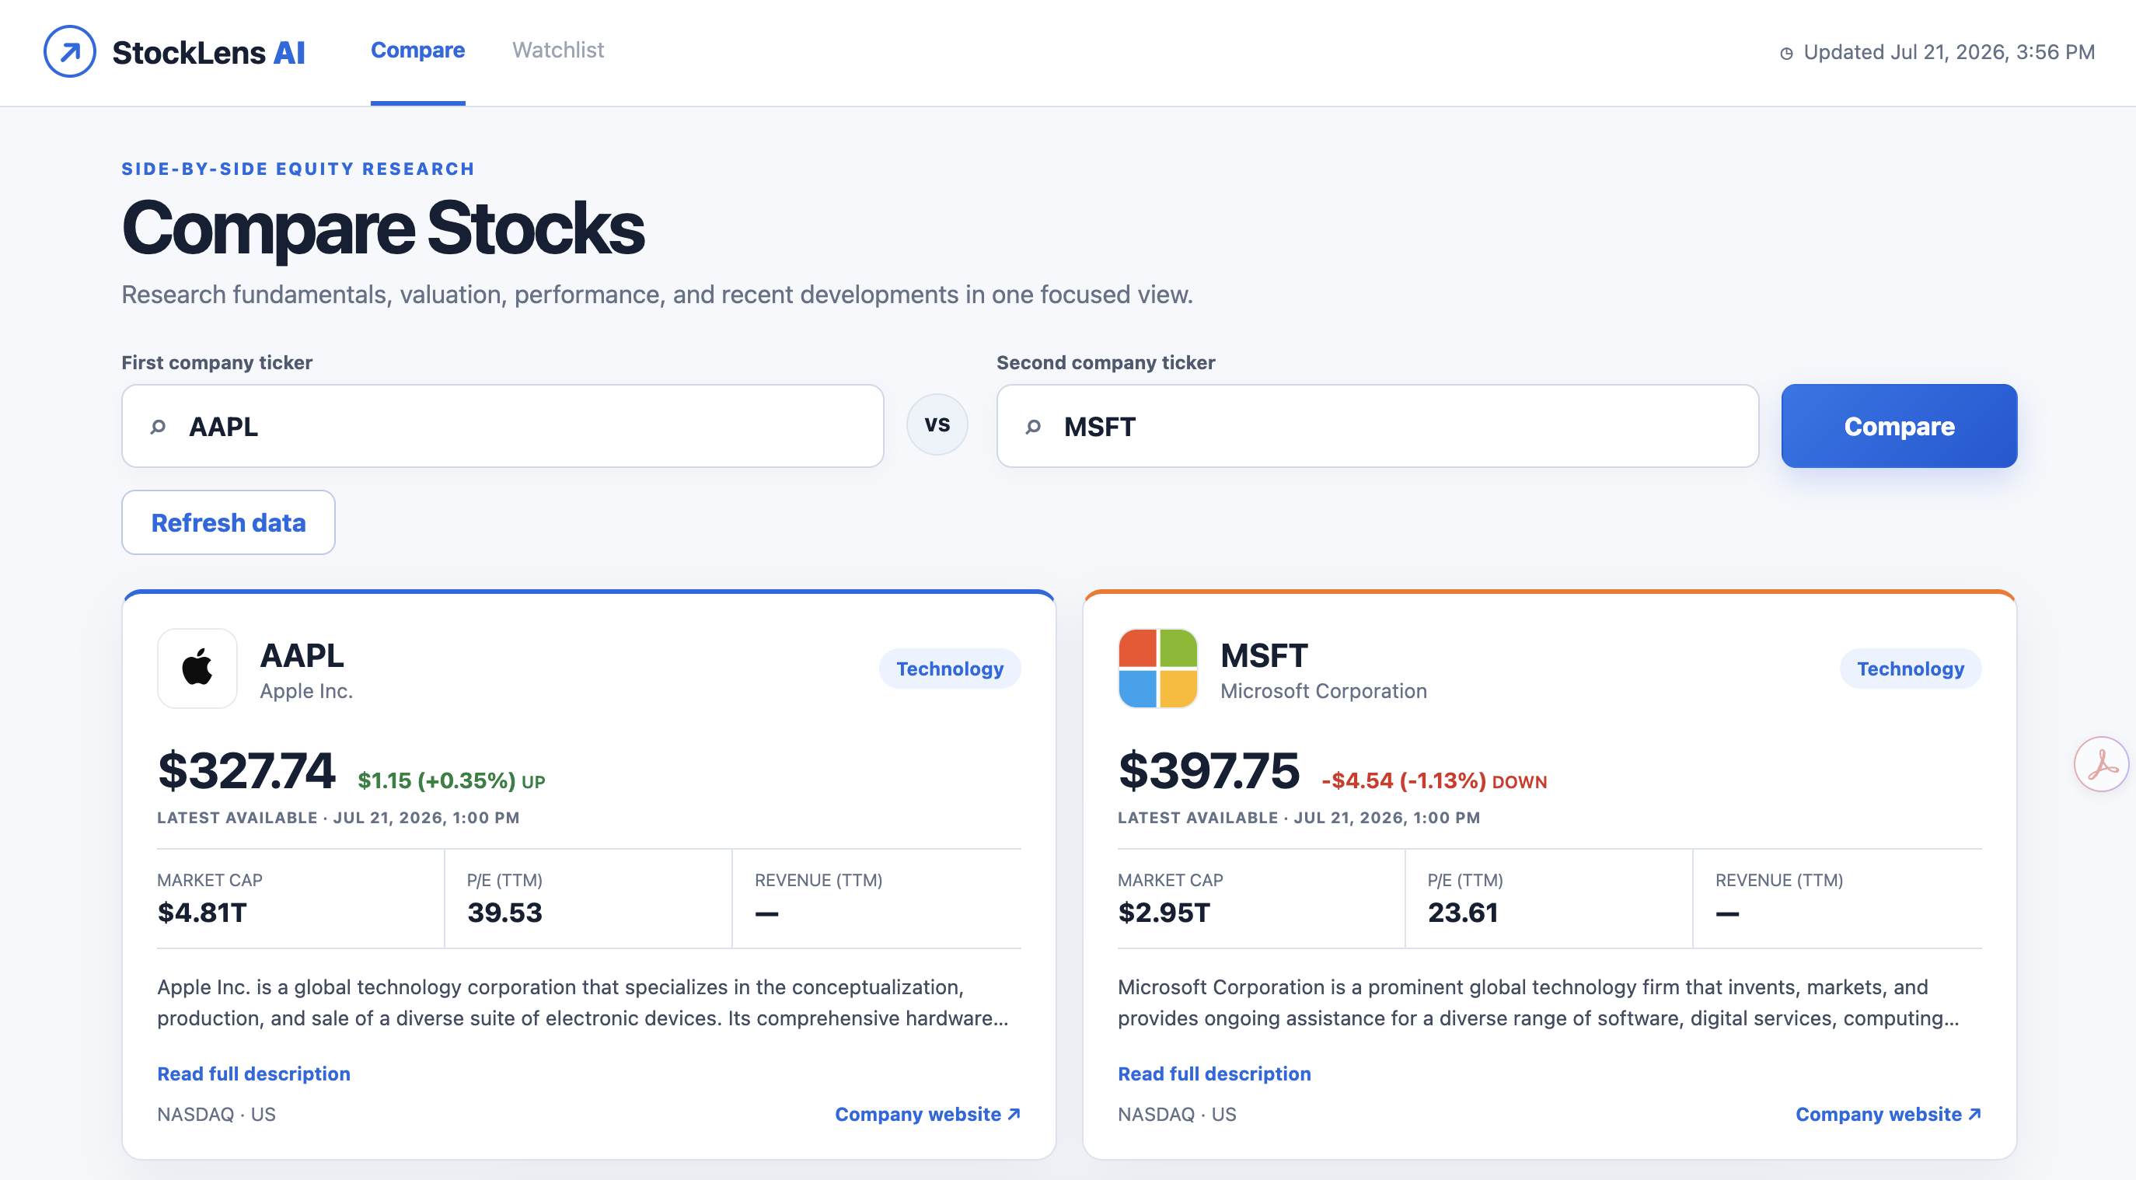This screenshot has width=2136, height=1180.
Task: Click the Refresh data button
Action: [228, 522]
